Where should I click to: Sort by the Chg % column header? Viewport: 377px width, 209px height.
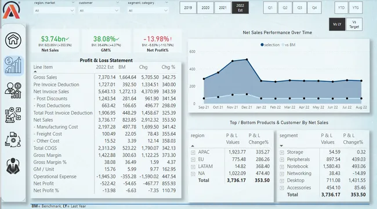(168, 67)
